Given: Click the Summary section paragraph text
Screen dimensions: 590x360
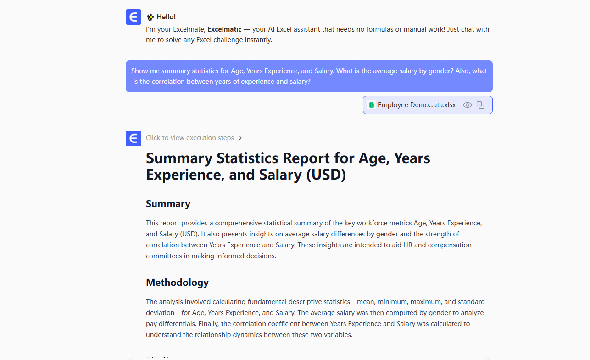Looking at the screenshot, I should point(314,240).
